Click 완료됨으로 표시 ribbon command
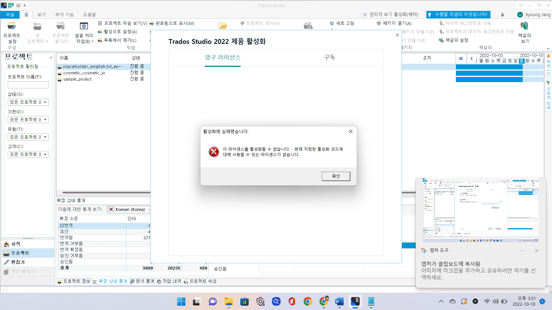The width and height of the screenshot is (552, 310). click(x=172, y=23)
